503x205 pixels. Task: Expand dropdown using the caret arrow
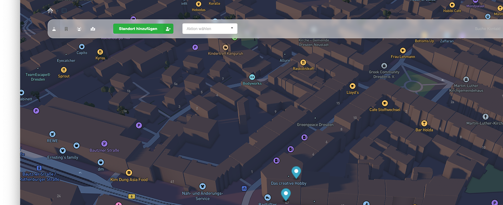[x=232, y=28]
